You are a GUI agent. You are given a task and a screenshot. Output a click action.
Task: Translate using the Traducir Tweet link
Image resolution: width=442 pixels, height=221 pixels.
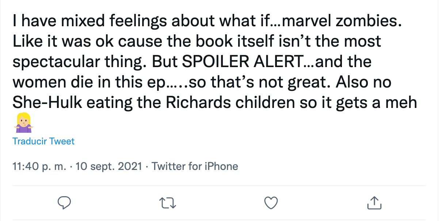[x=43, y=141]
